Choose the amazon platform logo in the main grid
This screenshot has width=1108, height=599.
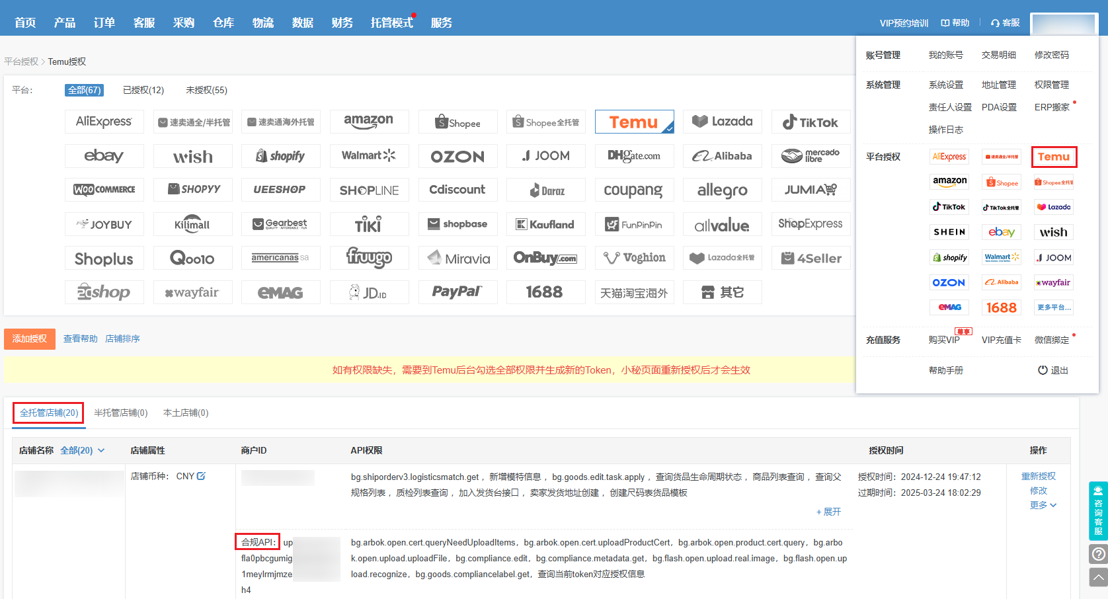click(369, 122)
